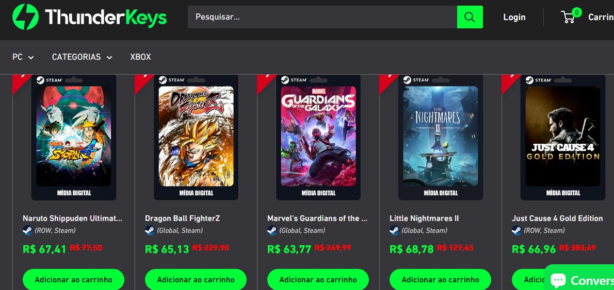Click the ThunderKeys wordmark text
Viewport: 614px width, 290px height.
tap(106, 17)
